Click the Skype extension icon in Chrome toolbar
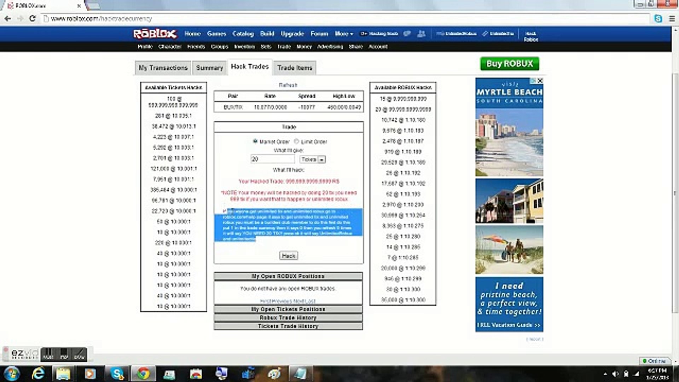This screenshot has height=382, width=679. click(658, 18)
